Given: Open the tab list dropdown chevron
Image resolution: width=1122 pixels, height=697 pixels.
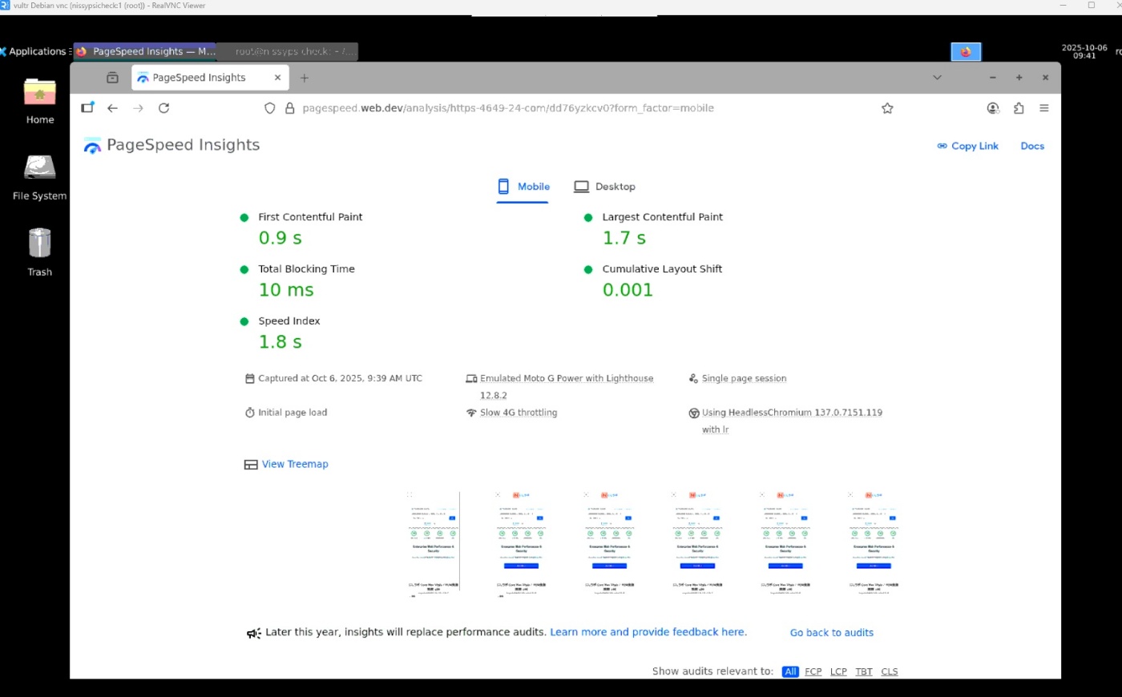Looking at the screenshot, I should [x=937, y=77].
